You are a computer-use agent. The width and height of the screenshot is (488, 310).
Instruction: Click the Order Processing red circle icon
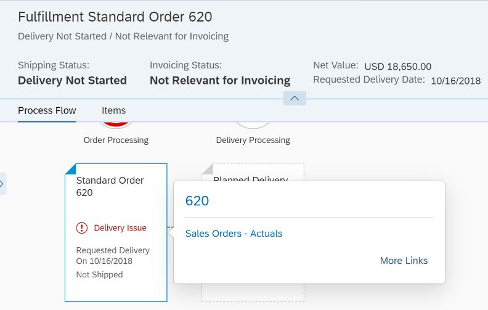click(116, 125)
